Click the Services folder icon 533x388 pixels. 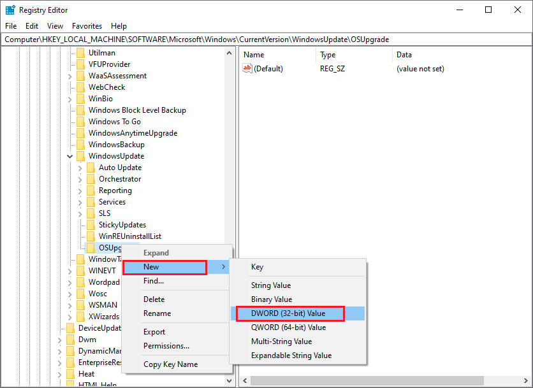(x=91, y=202)
